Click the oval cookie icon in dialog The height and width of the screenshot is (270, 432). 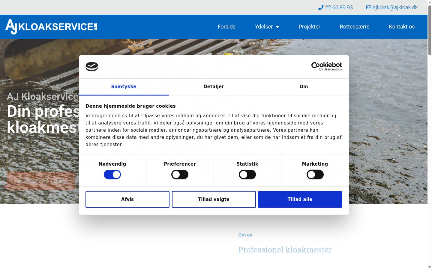(x=92, y=67)
